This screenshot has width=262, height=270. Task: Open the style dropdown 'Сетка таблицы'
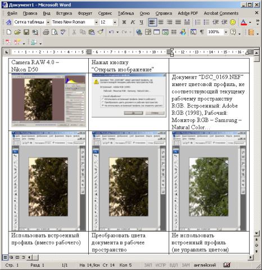click(x=48, y=22)
